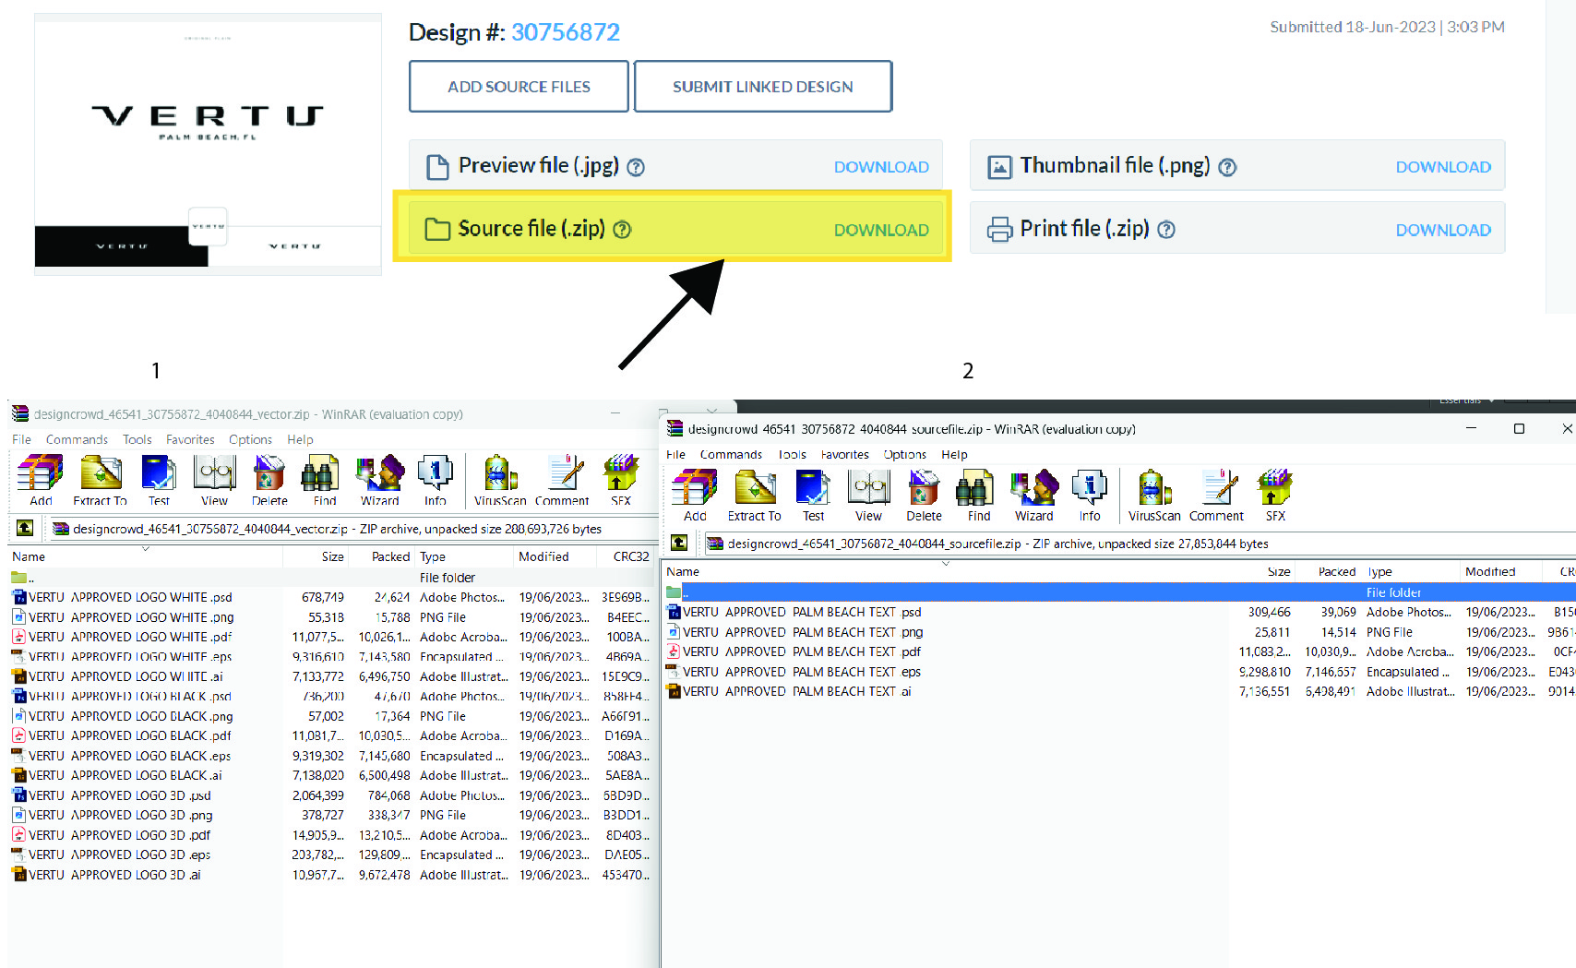Open Commands menu in vector.zip WinRAR window
Viewport: 1576px width, 968px height.
coord(77,439)
